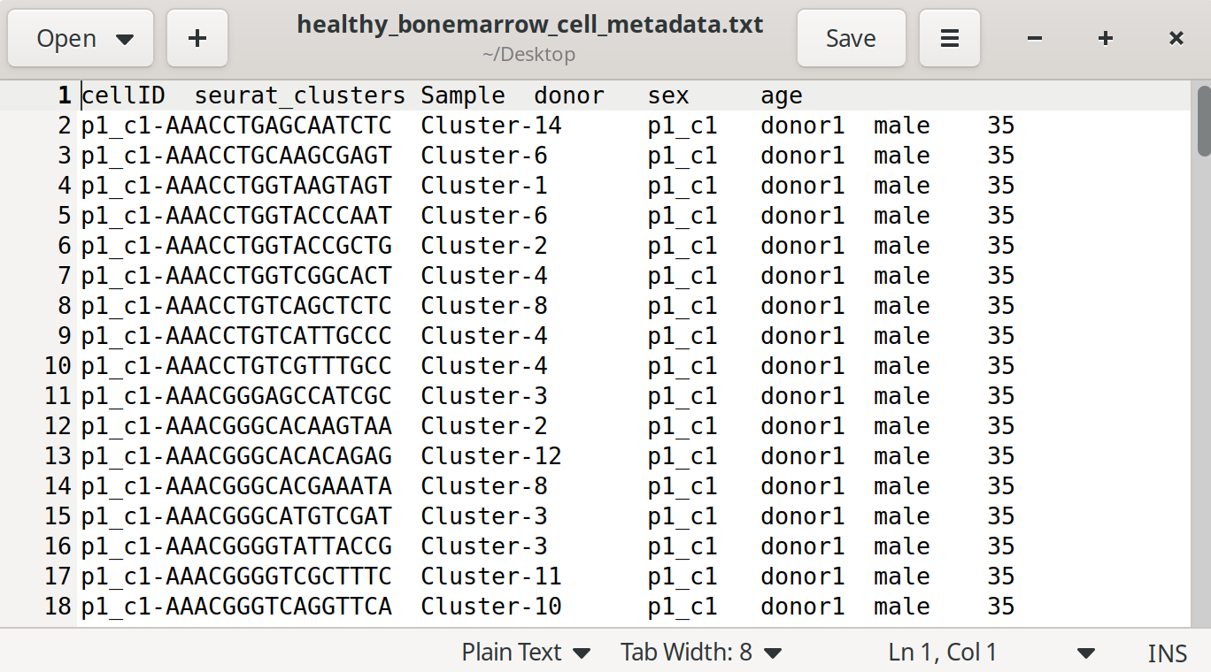Click the Save button
Screen dimensions: 1211x672
851,38
